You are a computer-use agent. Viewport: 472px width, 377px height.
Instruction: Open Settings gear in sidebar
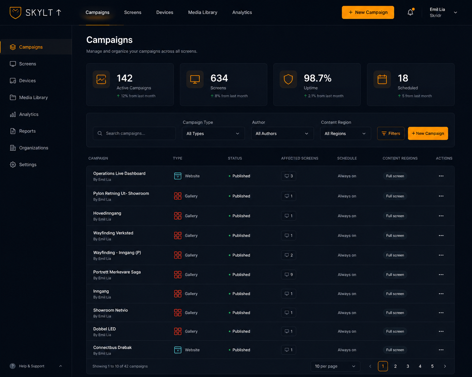[13, 165]
